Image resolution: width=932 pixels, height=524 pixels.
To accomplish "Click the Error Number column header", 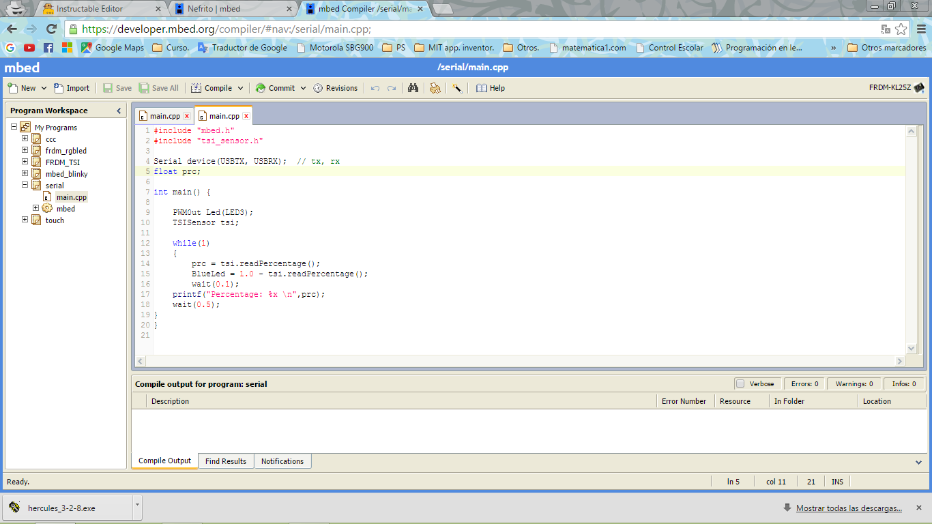I will 684,401.
